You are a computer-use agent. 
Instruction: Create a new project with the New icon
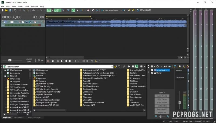(x=2, y=10)
